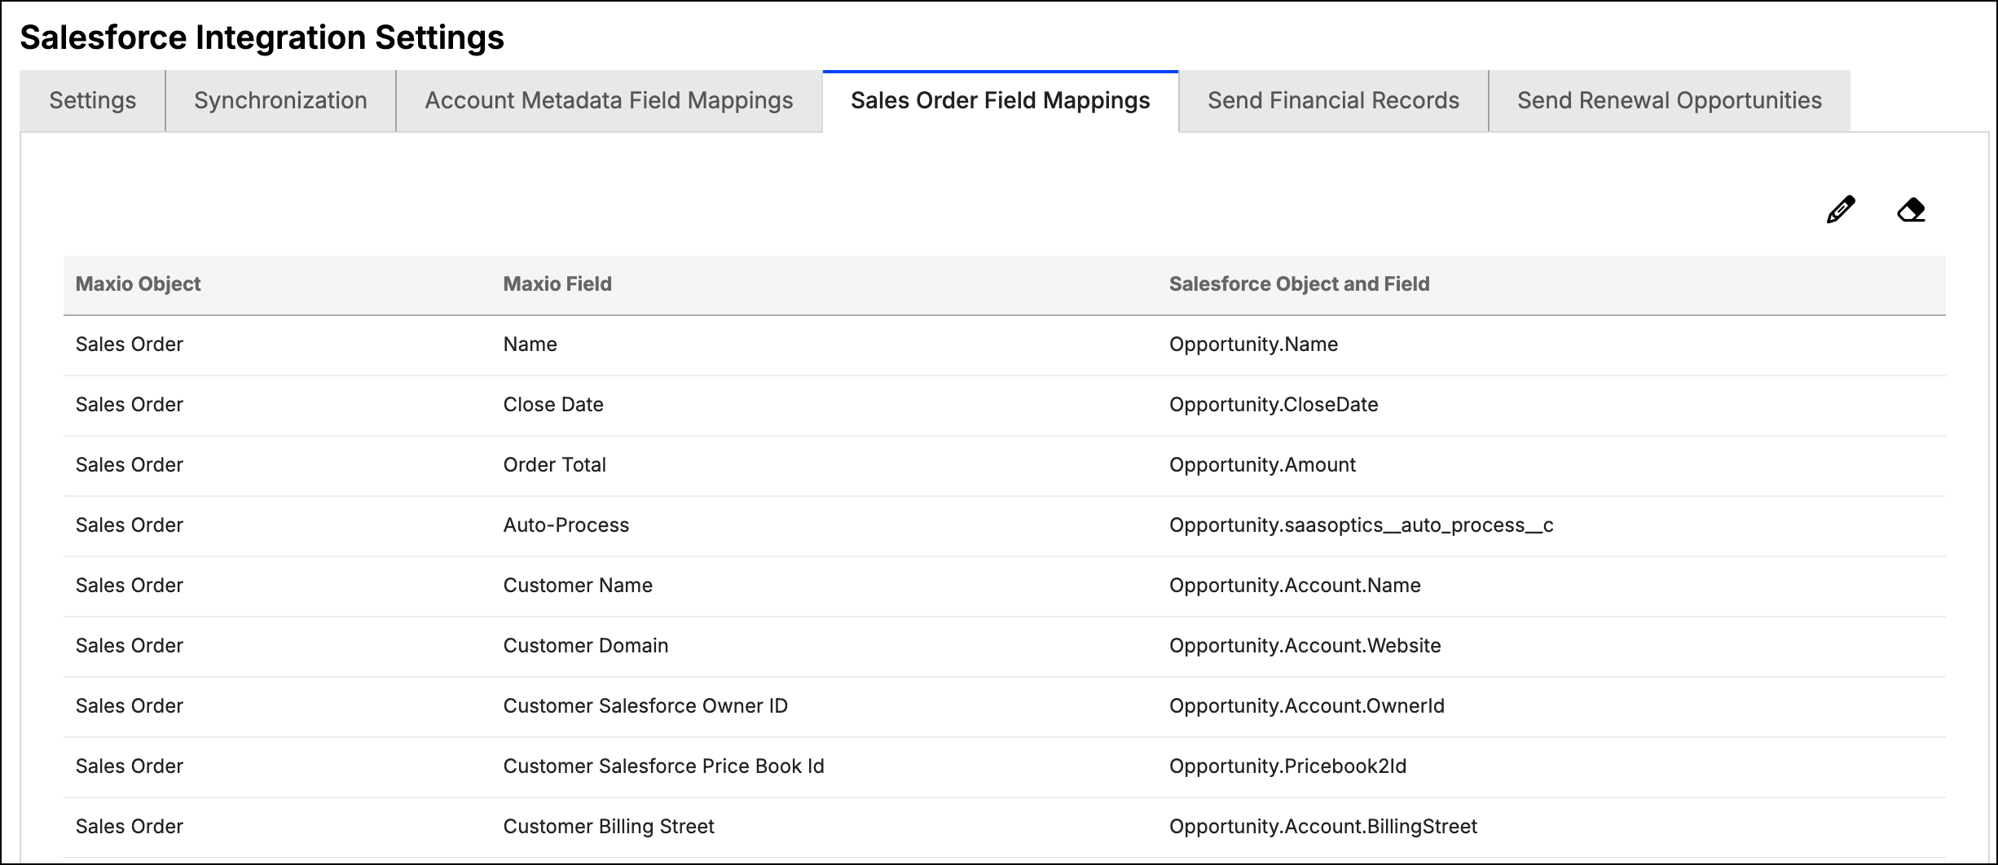Click the Opportunity.Name mapping value
This screenshot has height=865, width=1998.
point(1253,345)
